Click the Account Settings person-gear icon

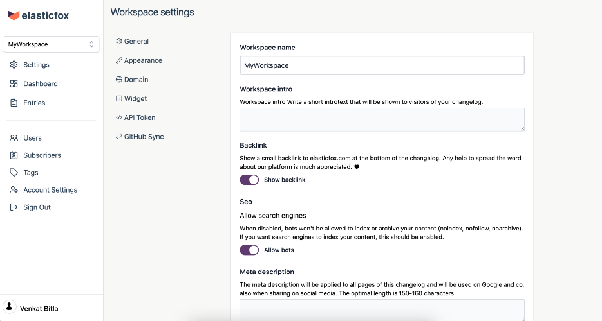[x=14, y=190]
